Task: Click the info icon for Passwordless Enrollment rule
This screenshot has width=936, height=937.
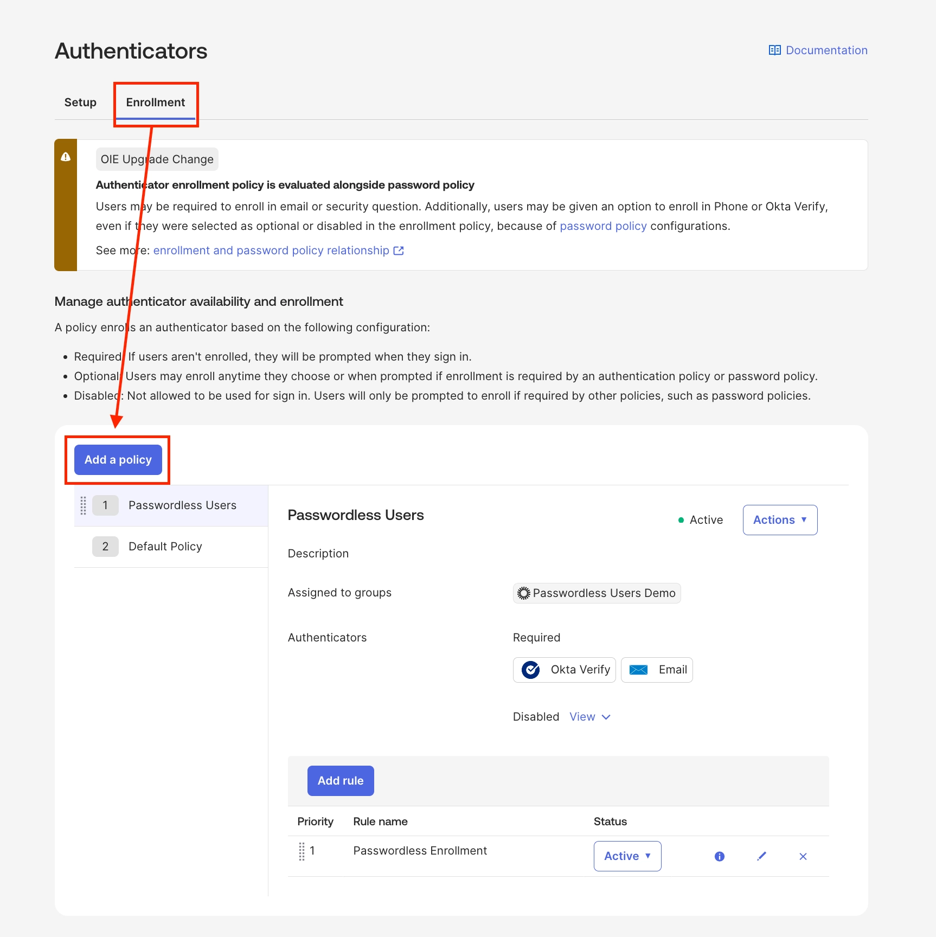Action: (720, 856)
